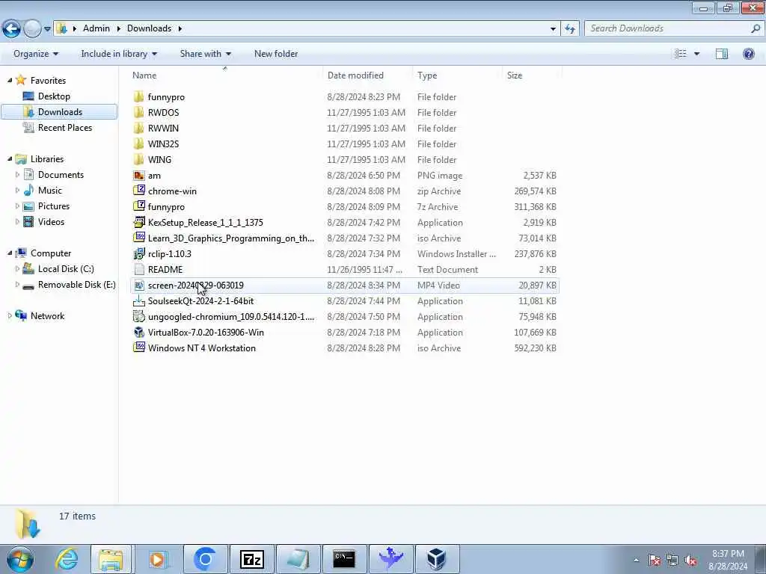Click the taskbar clock showing 8:37 PM
The width and height of the screenshot is (766, 574).
tap(728, 560)
